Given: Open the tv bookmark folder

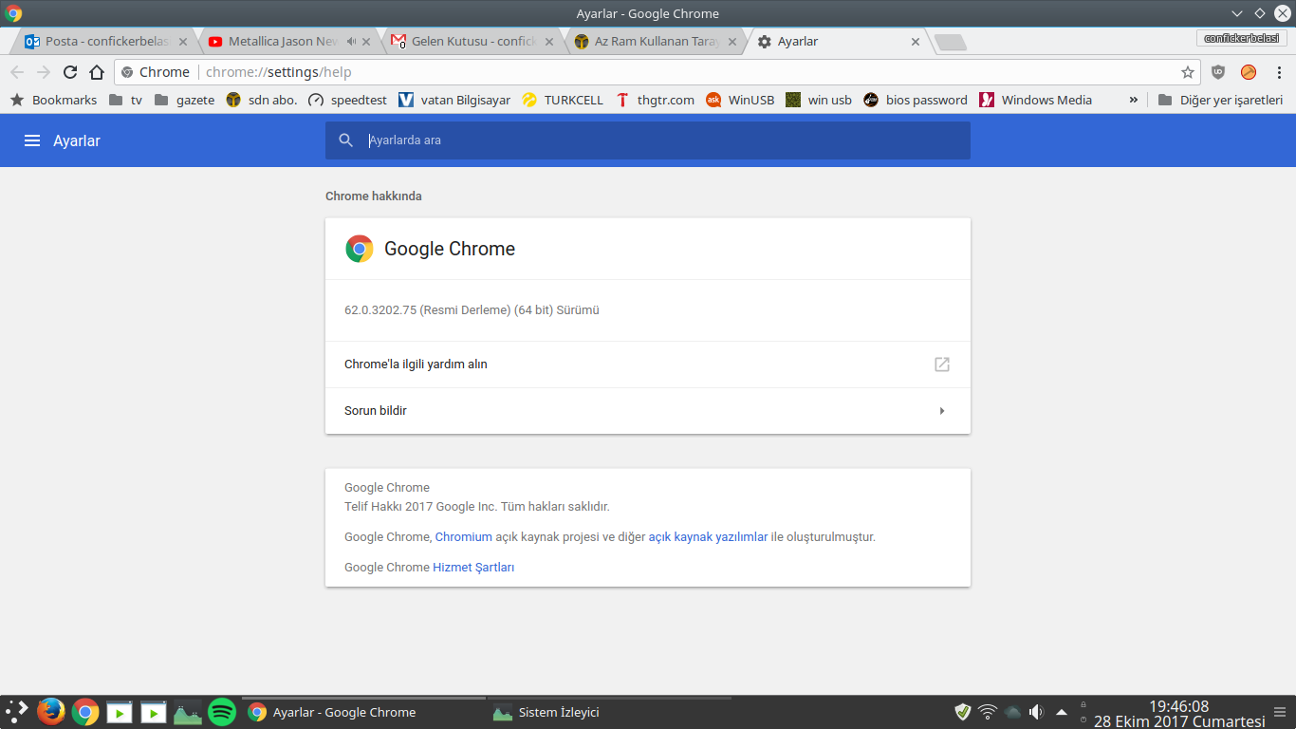Looking at the screenshot, I should tap(125, 100).
